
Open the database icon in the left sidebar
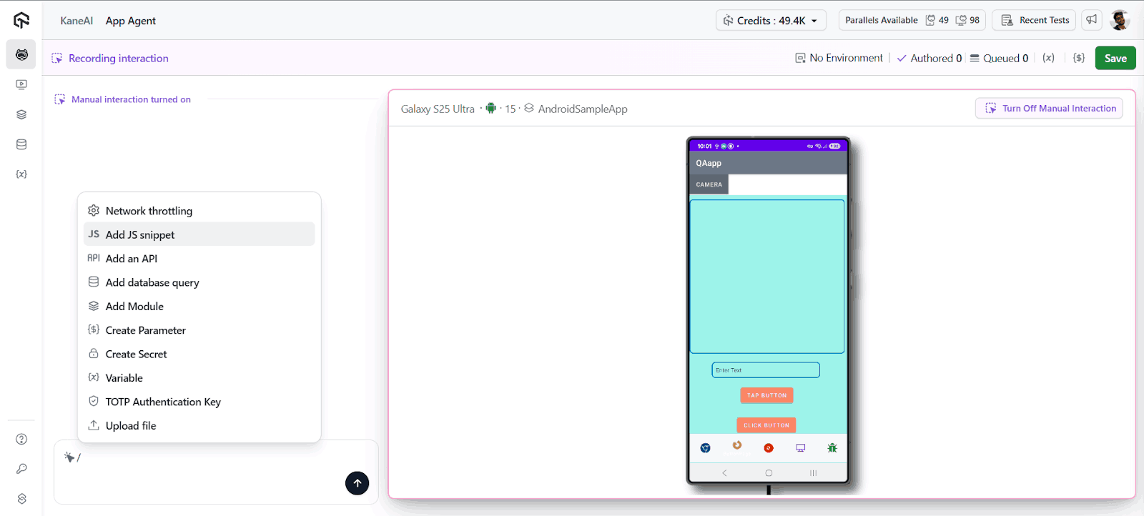coord(21,144)
